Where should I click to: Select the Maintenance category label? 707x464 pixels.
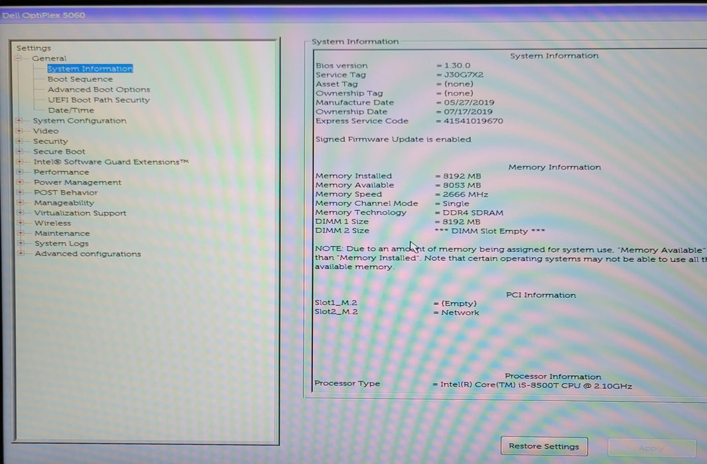(62, 233)
